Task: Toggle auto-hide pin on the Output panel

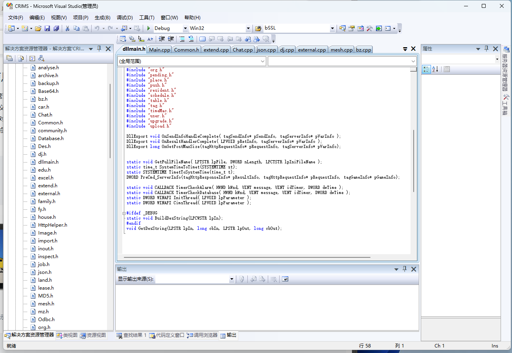Action: point(405,269)
